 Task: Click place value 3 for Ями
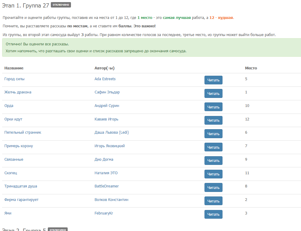coord(246,213)
